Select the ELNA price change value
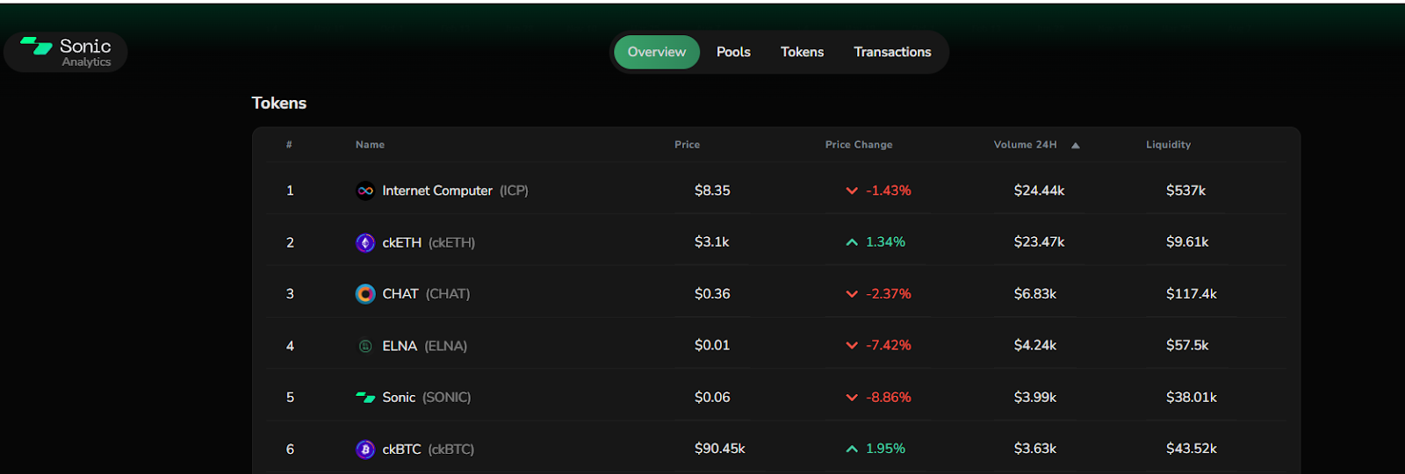Screen dimensions: 1405x474 (888, 346)
